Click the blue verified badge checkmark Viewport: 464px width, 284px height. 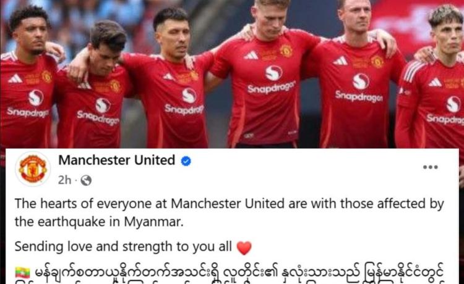click(x=186, y=161)
